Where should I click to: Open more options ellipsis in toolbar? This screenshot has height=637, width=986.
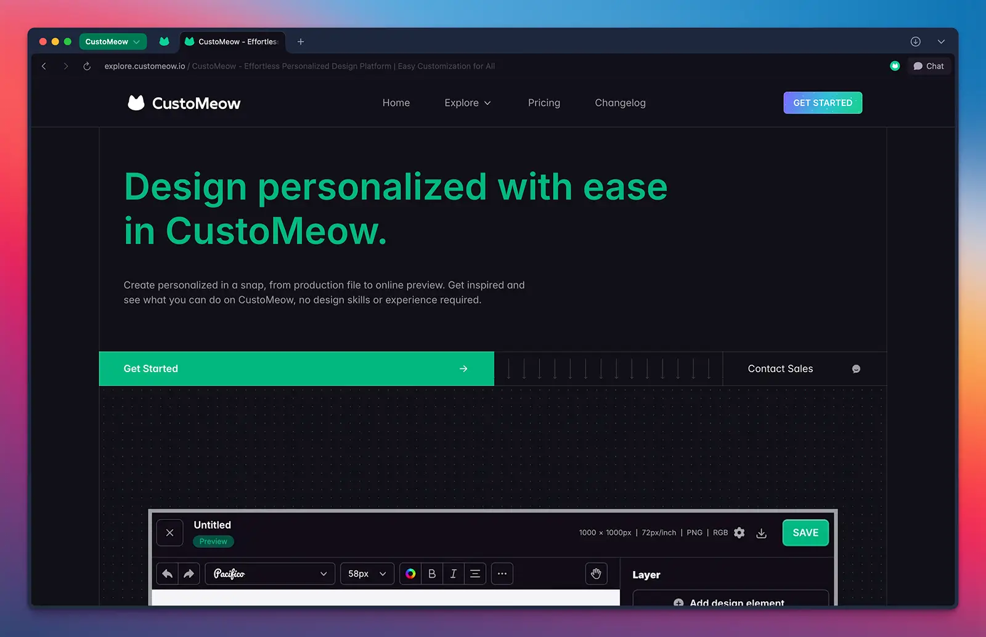coord(502,574)
